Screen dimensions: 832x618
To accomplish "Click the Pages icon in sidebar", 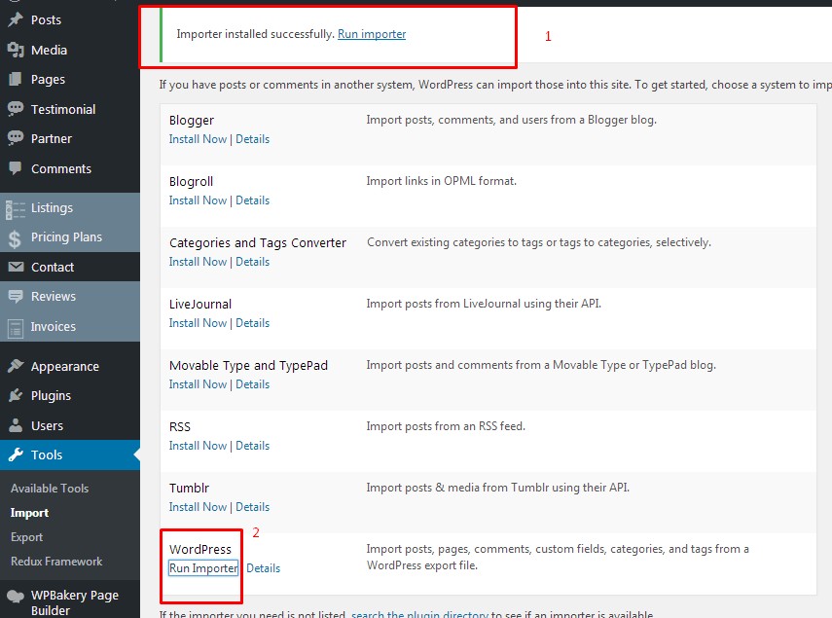I will click(16, 80).
